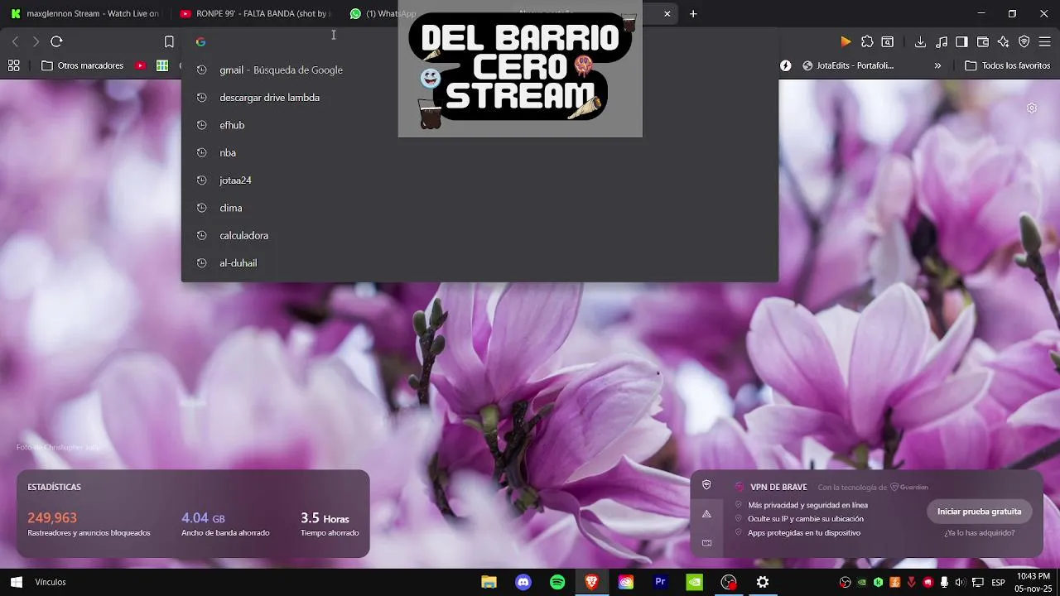
Task: Go forward with the forward arrow
Action: (x=36, y=41)
